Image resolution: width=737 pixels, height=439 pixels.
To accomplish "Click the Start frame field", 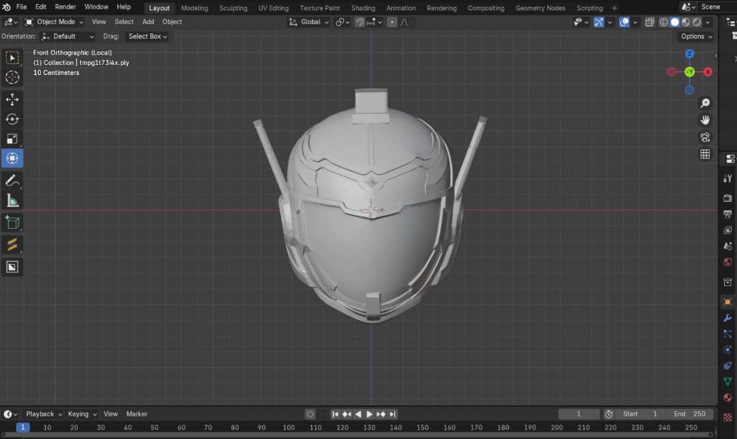I will point(641,414).
